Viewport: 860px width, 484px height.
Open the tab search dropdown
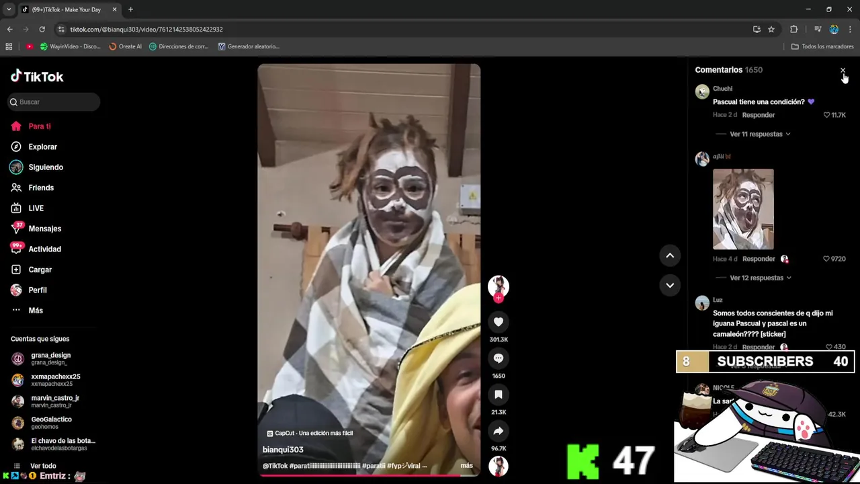[x=9, y=9]
